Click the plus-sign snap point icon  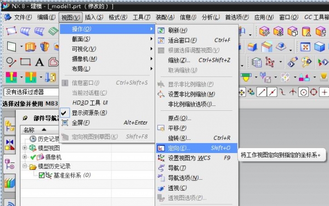click(x=325, y=92)
